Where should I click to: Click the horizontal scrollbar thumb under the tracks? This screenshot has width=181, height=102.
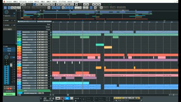(x=68, y=95)
